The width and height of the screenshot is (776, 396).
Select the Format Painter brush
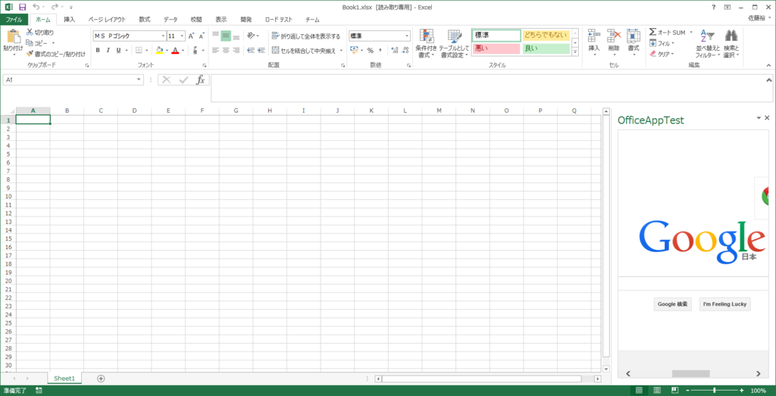pyautogui.click(x=30, y=54)
